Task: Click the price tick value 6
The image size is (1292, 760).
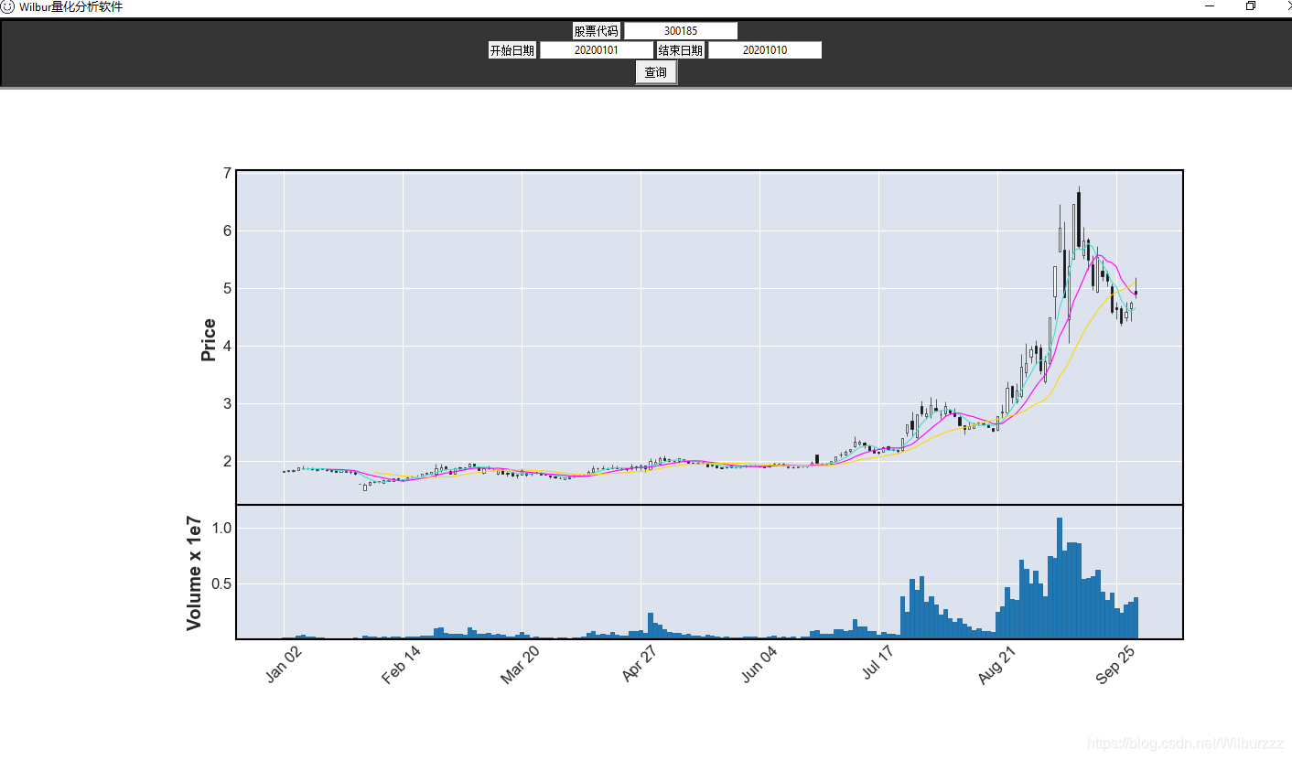Action: point(226,231)
